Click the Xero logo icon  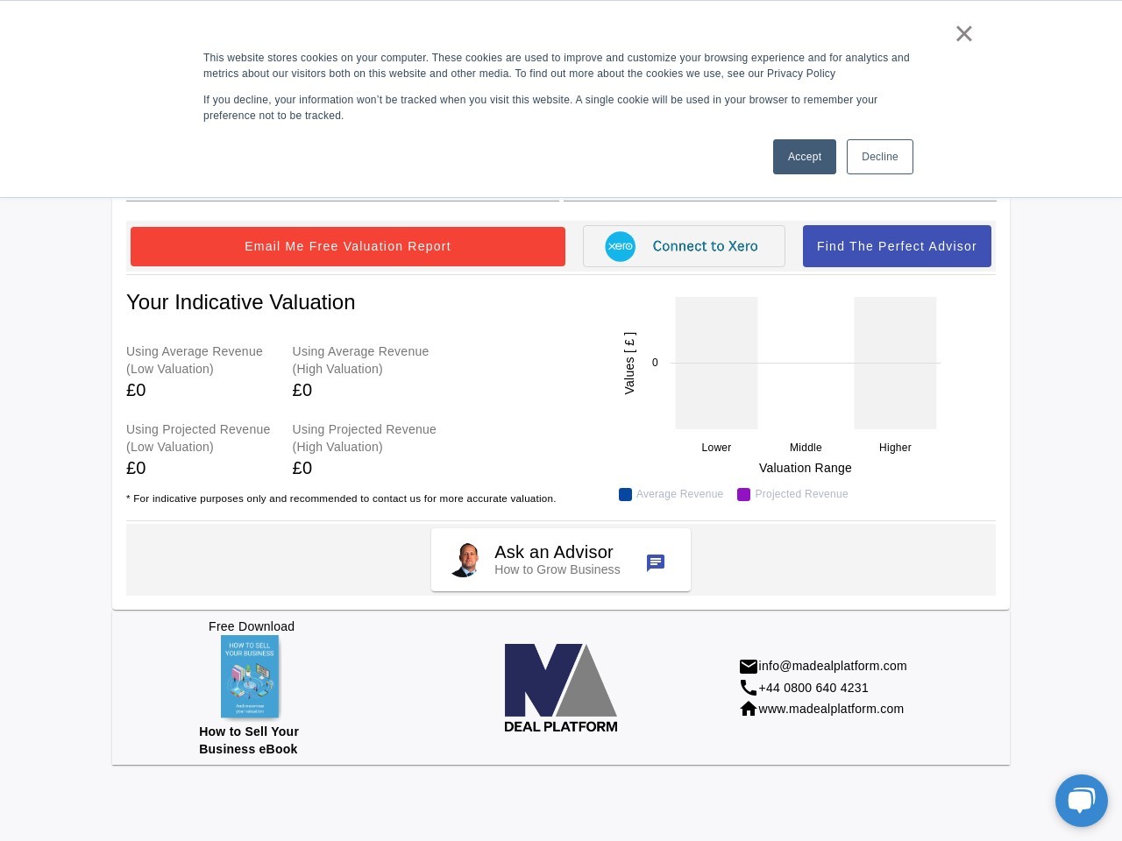[x=621, y=246]
